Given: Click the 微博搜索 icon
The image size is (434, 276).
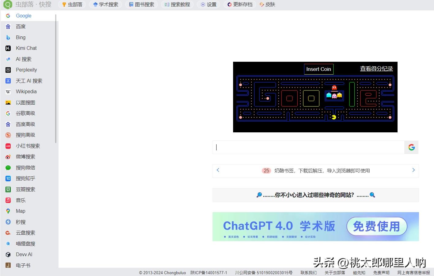Looking at the screenshot, I should [x=8, y=157].
